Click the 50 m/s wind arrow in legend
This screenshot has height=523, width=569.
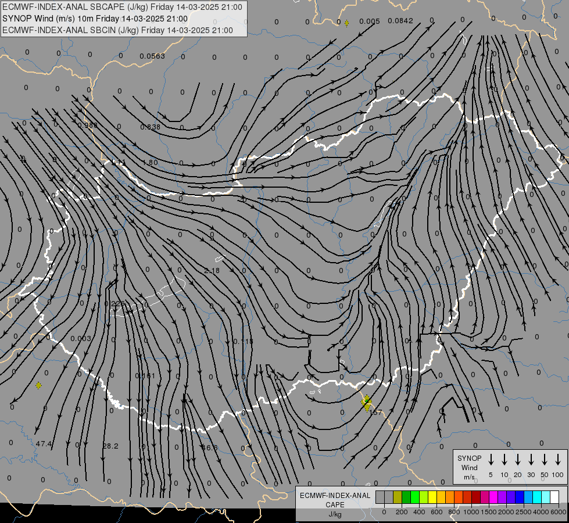pos(545,460)
